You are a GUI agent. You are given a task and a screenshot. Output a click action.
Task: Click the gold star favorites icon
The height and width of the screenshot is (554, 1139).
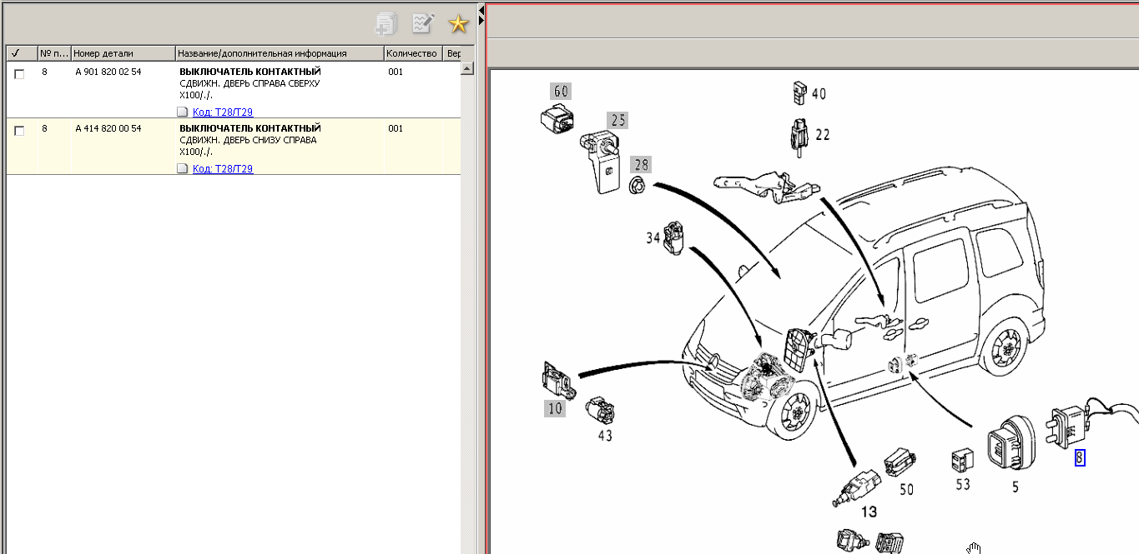[458, 24]
